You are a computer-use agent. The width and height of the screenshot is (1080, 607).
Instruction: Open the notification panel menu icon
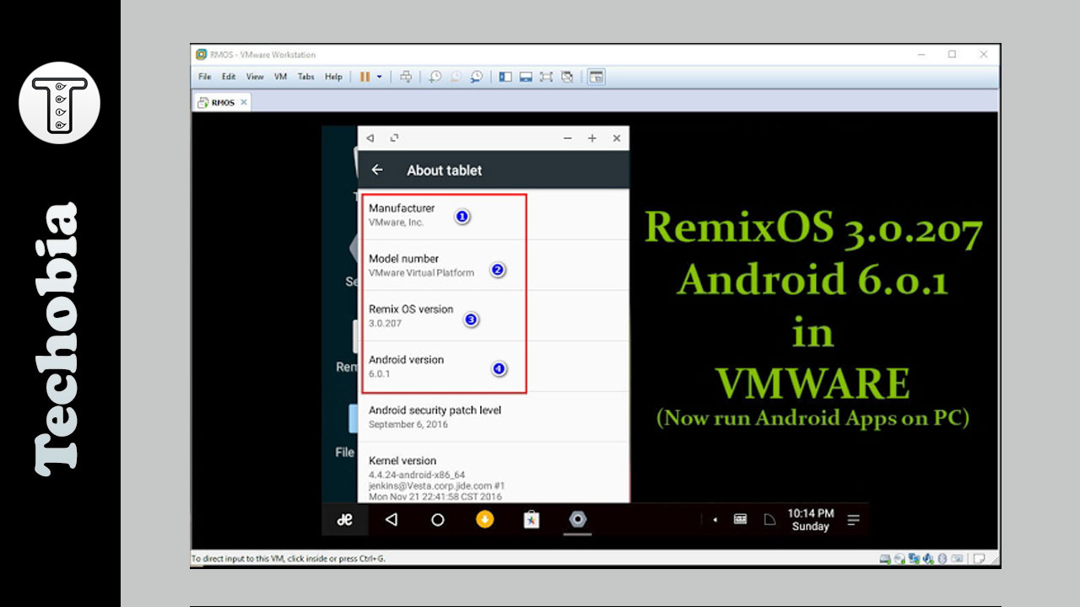853,520
